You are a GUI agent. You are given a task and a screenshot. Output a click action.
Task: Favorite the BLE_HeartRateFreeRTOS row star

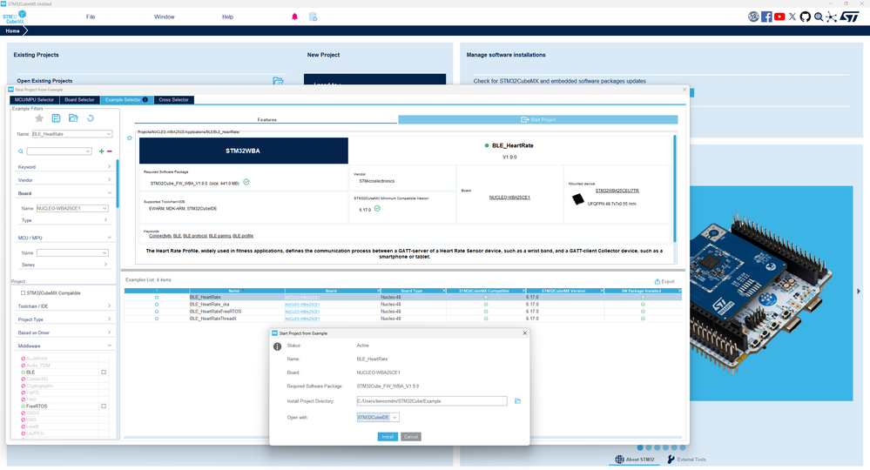click(x=157, y=312)
